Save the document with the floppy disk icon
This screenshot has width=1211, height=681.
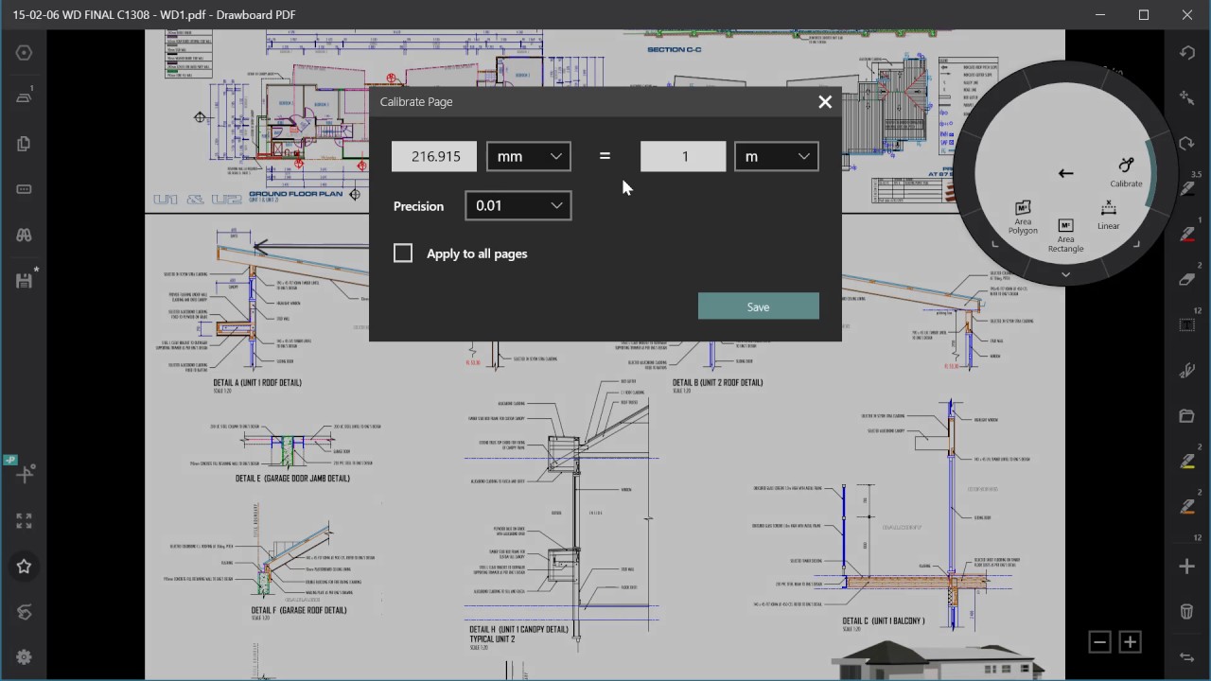point(26,280)
